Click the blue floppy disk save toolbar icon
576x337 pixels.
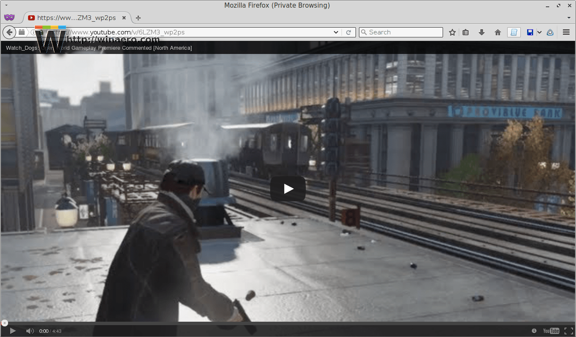(x=531, y=32)
